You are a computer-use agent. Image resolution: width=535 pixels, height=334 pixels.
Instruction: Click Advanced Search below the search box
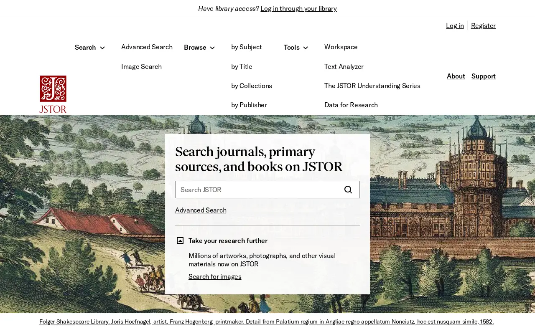click(201, 210)
